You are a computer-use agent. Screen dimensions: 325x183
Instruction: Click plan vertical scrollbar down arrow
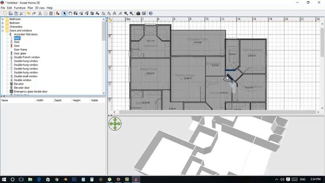[322, 108]
